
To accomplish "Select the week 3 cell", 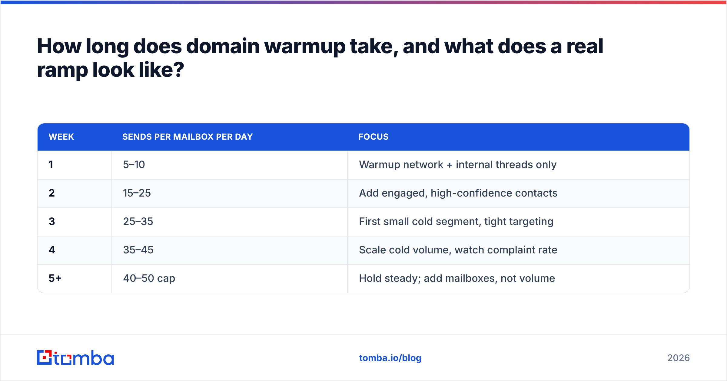I will point(75,222).
